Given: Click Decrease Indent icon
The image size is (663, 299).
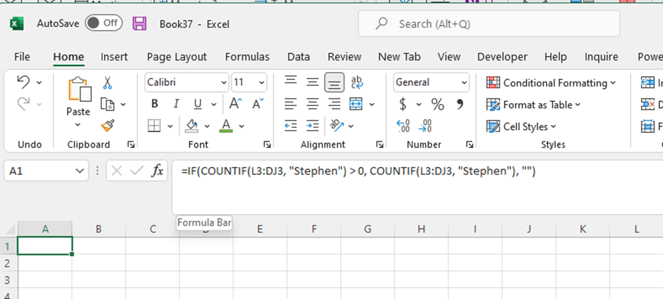Looking at the screenshot, I should click(291, 126).
